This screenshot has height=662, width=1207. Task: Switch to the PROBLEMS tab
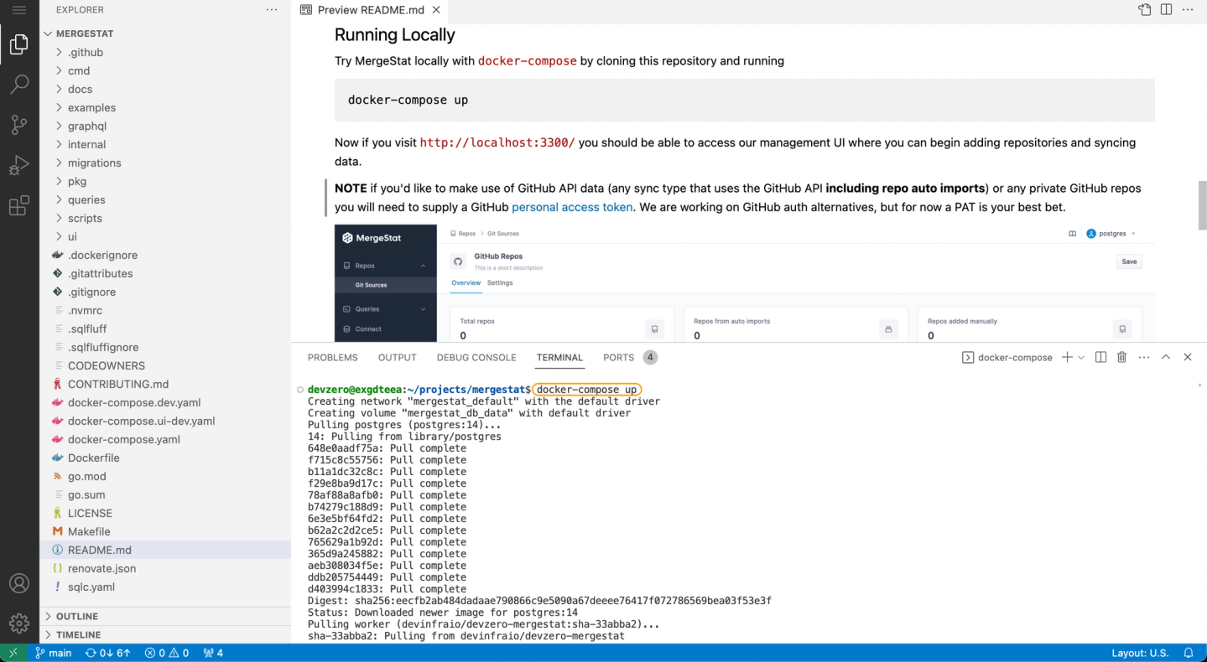pos(332,357)
